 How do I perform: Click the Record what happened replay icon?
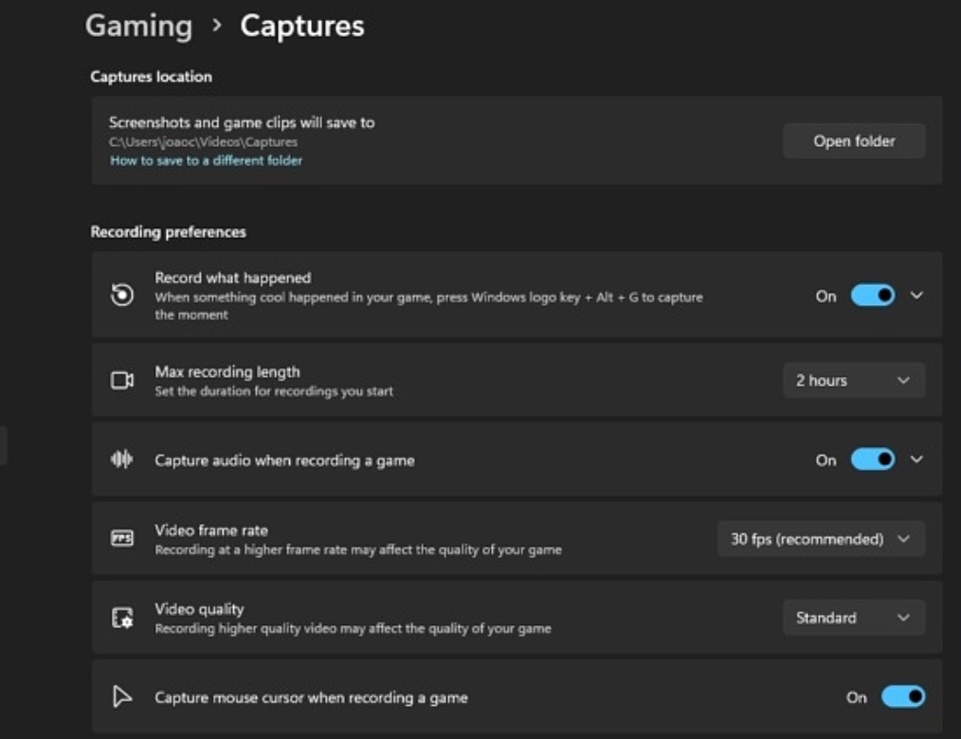coord(122,295)
